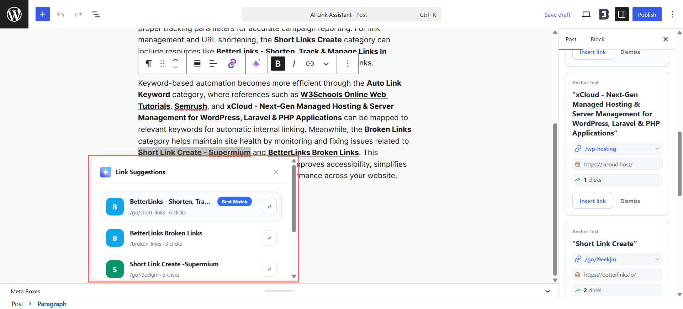Insert link for the xCloud anchor text
Image resolution: width=683 pixels, height=309 pixels.
click(593, 201)
